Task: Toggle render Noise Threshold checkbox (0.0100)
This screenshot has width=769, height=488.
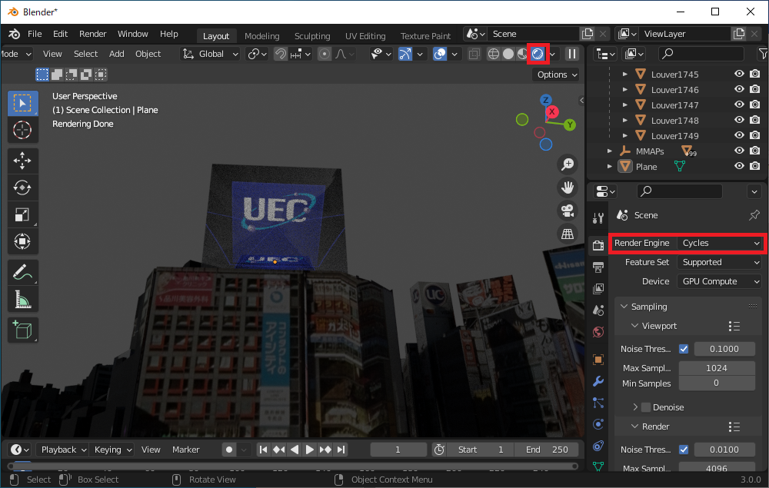Action: [x=684, y=450]
